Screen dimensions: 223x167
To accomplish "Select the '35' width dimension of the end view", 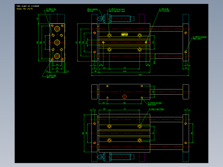I will pos(57,71).
